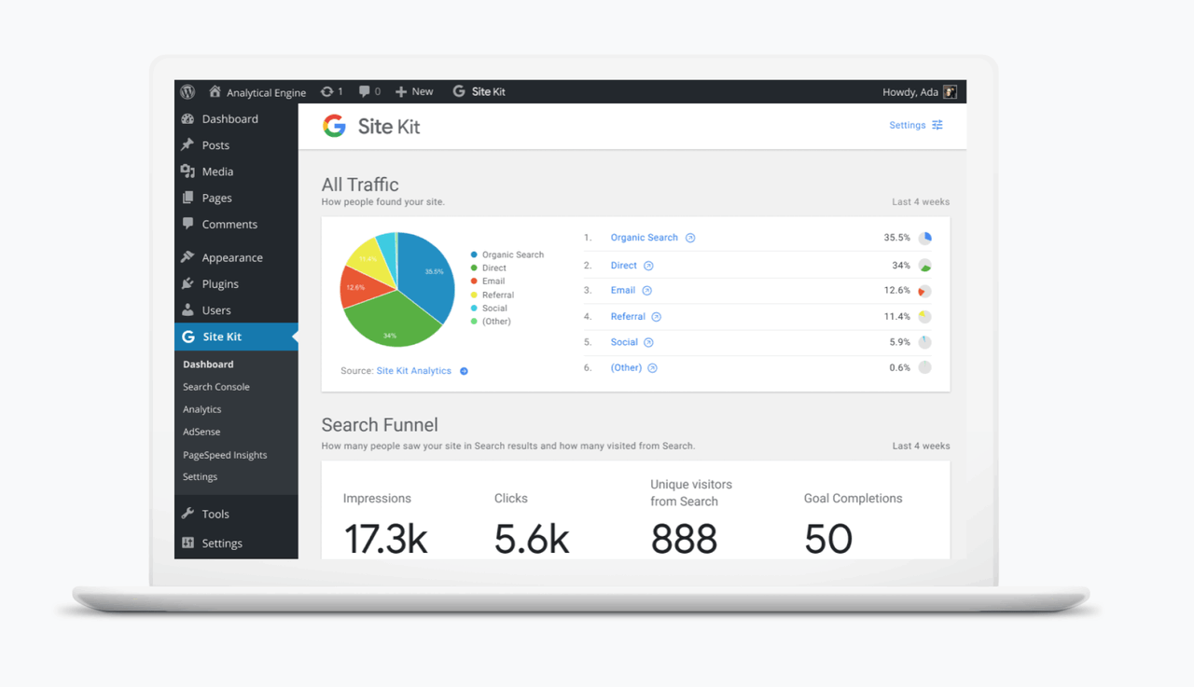1194x687 pixels.
Task: Click the arrow icon next to (Other)
Action: (x=652, y=368)
